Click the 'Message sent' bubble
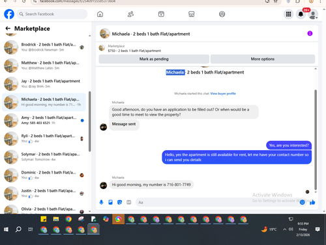The height and width of the screenshot is (245, 326). coord(124,124)
